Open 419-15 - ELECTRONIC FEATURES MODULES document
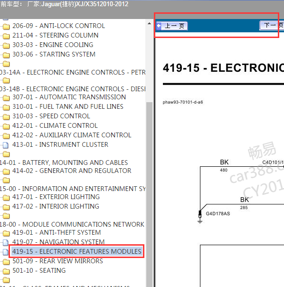 pyautogui.click(x=76, y=251)
